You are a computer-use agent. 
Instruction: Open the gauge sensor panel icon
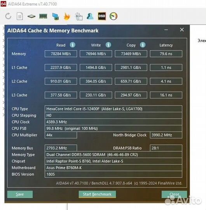[x=113, y=16]
